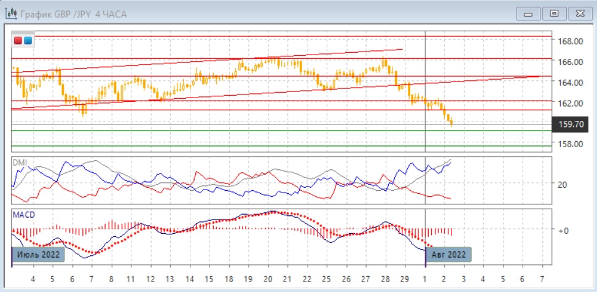597x292 pixels.
Task: Click the Авг 2022 month marker
Action: 448,254
